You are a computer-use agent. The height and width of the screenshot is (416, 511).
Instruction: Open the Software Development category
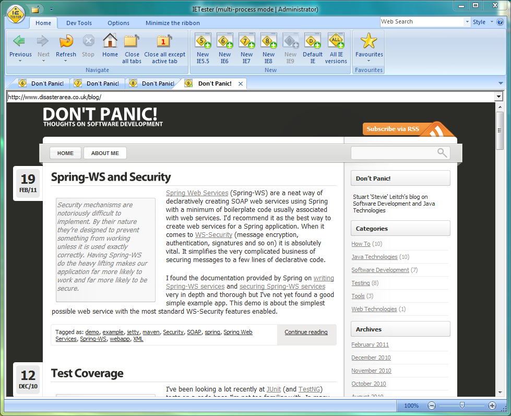pos(380,270)
